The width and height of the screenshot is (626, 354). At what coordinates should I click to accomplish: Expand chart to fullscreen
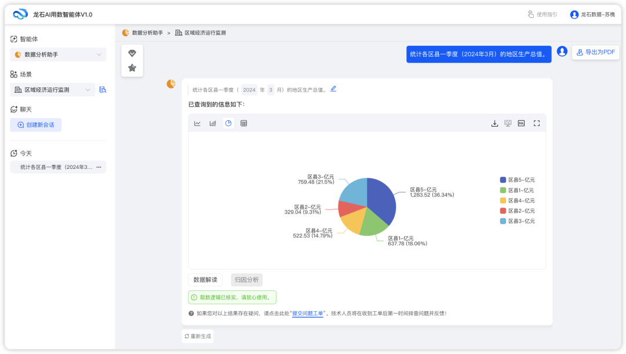point(537,123)
